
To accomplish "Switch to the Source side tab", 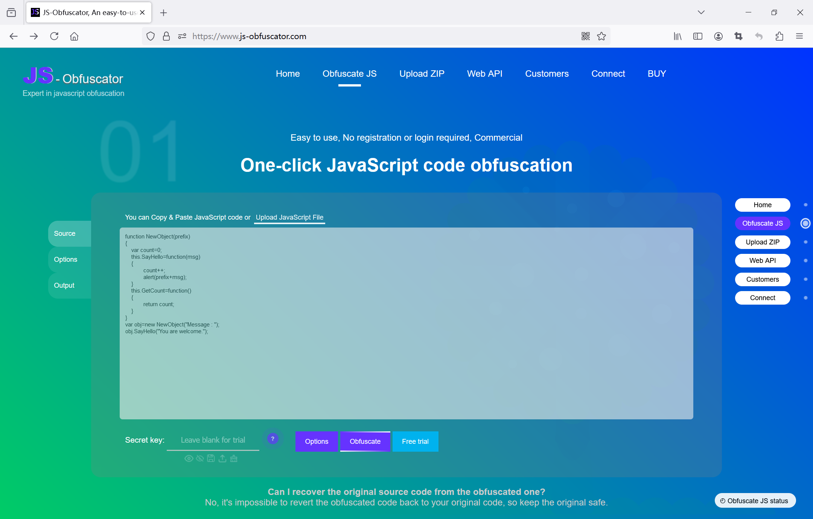I will 70,234.
